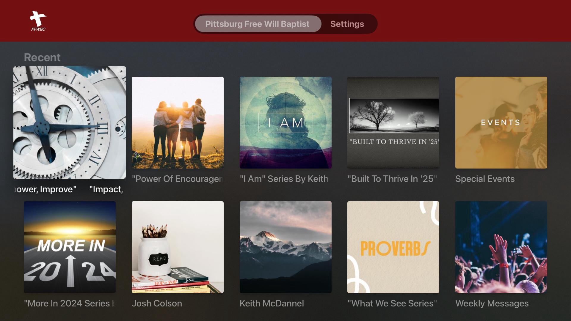Select the Proverbs artwork tile
The image size is (571, 321).
(x=393, y=247)
